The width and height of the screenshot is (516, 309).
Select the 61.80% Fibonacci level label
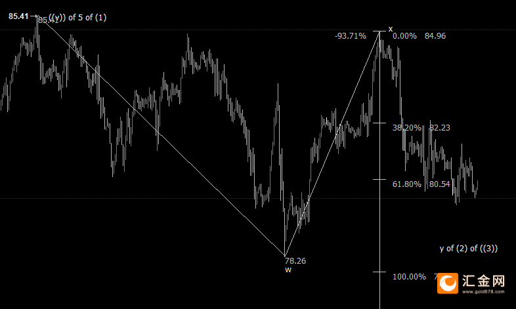point(407,184)
